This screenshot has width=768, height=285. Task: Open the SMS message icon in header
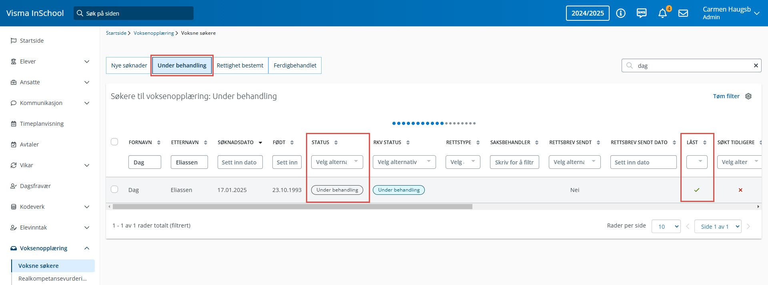pyautogui.click(x=642, y=13)
